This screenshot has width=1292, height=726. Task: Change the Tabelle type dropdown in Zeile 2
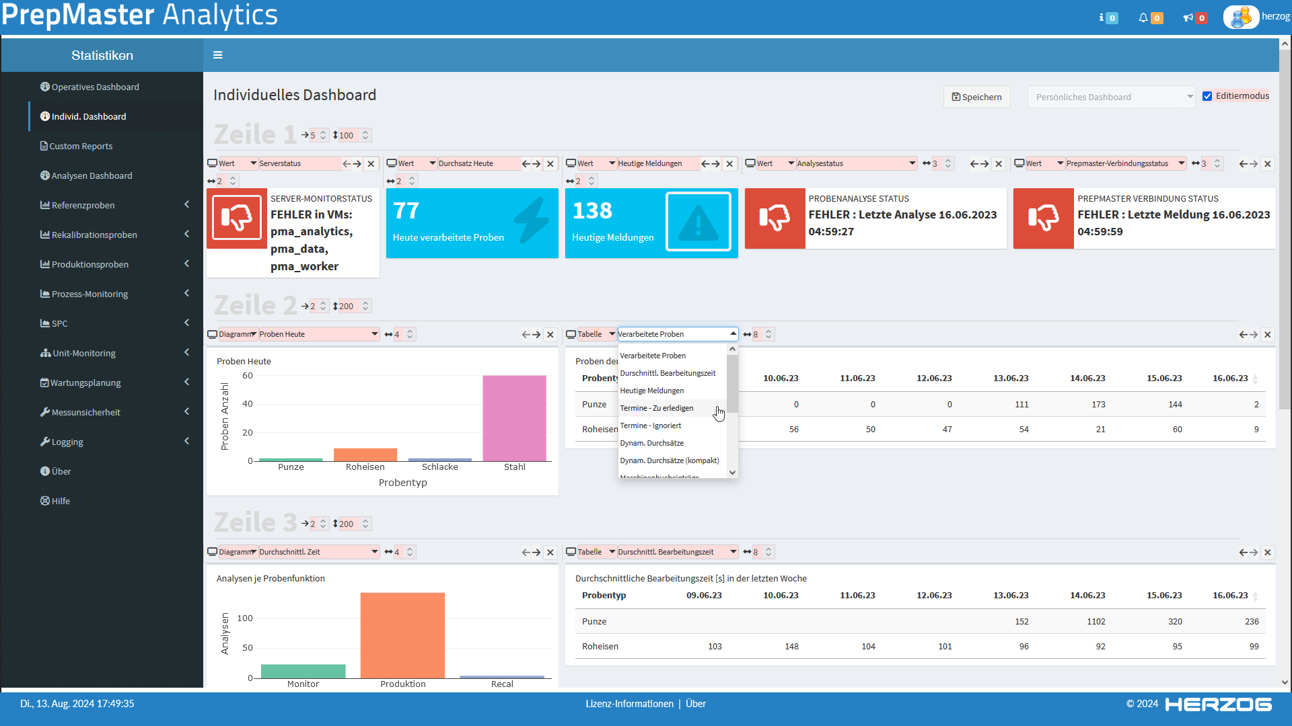click(597, 334)
